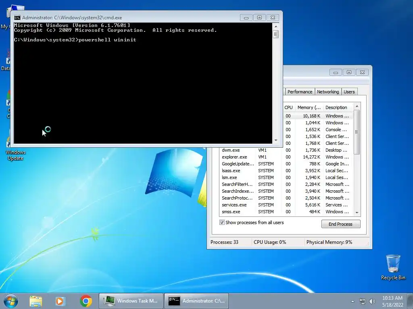Toggle Show processes from all users checkbox
Image resolution: width=413 pixels, height=309 pixels.
tap(222, 222)
